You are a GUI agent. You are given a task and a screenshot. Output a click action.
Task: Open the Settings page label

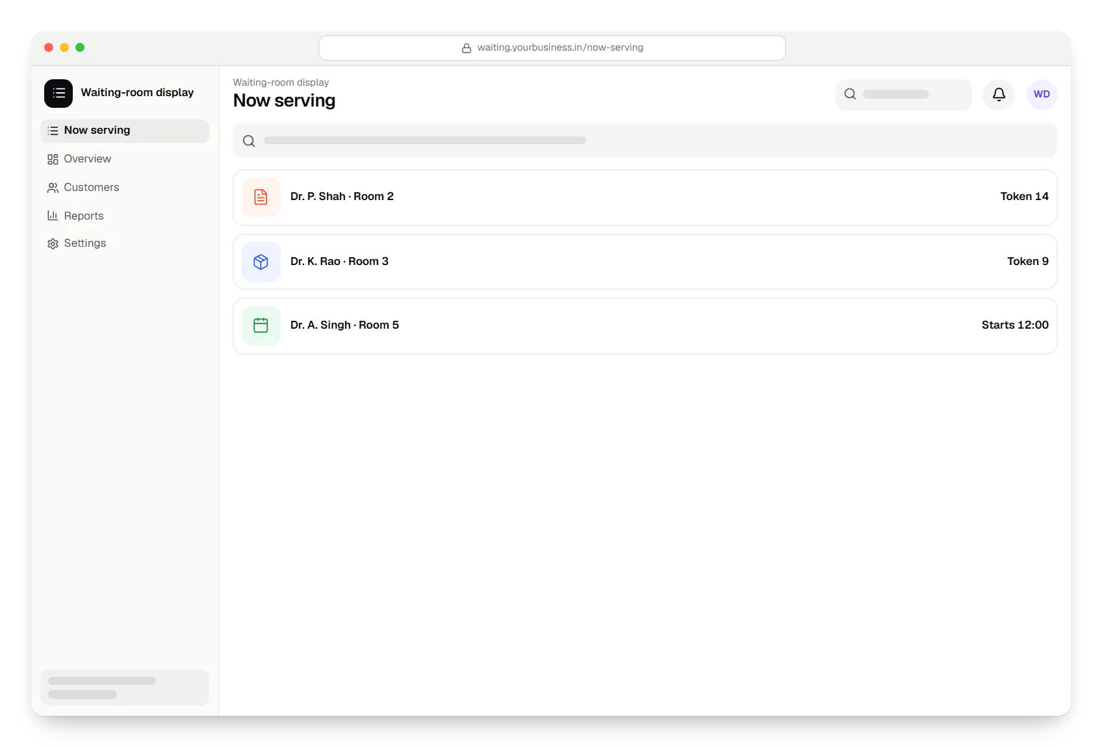pyautogui.click(x=85, y=244)
